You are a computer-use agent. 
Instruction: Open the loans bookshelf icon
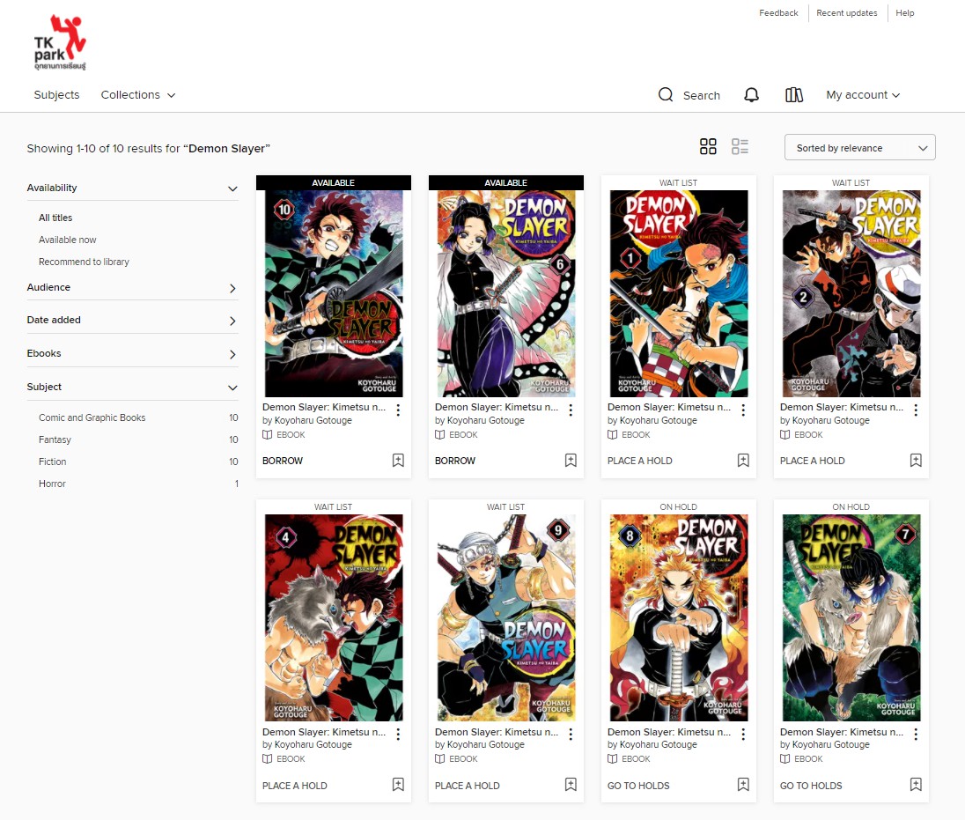pos(794,95)
